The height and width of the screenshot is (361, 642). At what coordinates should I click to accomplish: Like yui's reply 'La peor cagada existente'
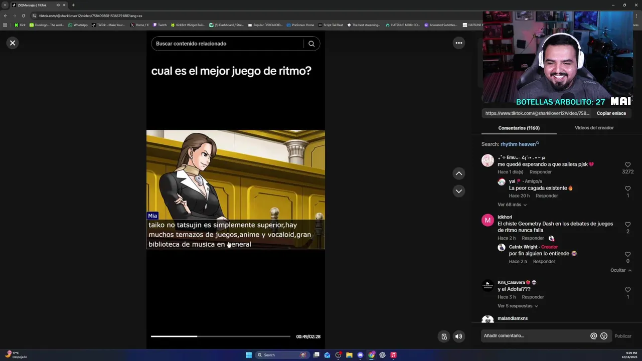627,189
